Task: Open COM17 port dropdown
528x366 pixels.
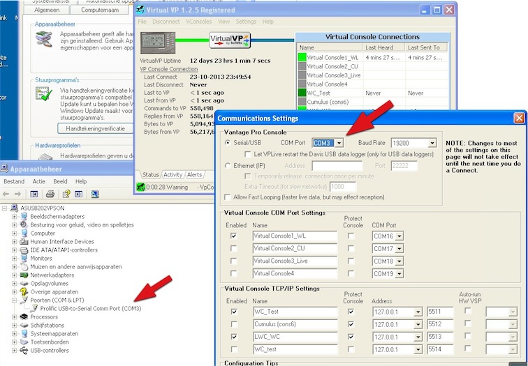Action: (x=399, y=249)
